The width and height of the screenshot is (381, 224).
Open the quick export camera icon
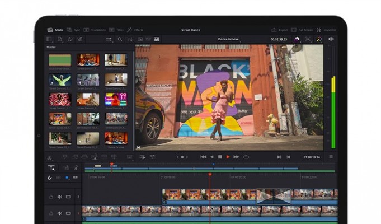[x=297, y=39]
